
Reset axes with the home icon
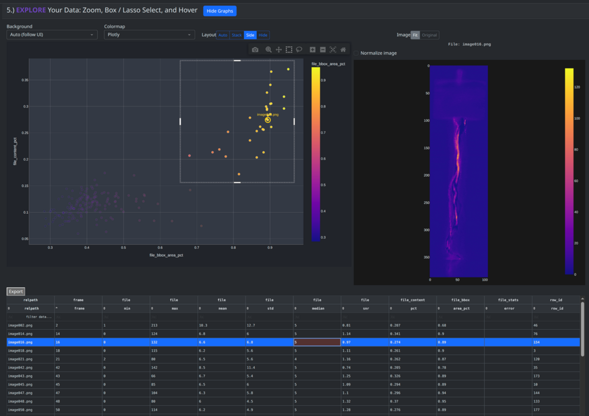(343, 49)
